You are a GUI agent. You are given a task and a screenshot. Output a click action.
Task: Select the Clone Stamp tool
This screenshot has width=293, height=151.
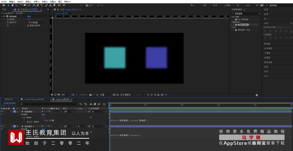pyautogui.click(x=50, y=5)
